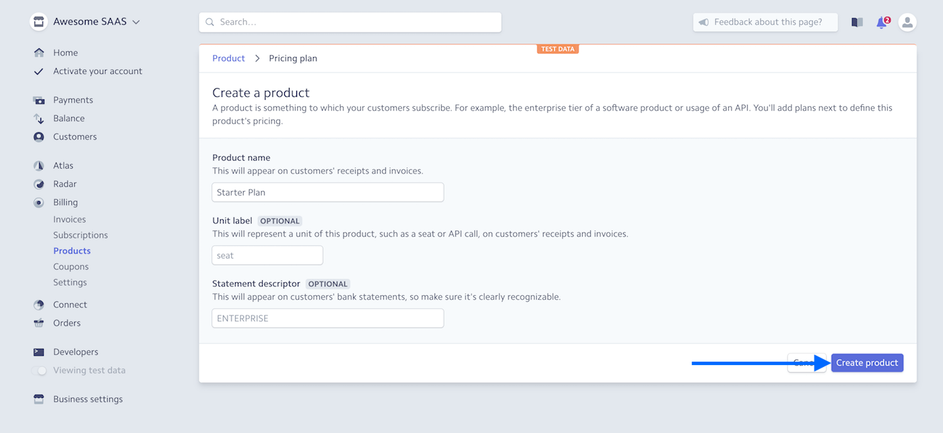Select Coupons in Billing submenu
Screen dimensions: 943x433
coord(71,267)
